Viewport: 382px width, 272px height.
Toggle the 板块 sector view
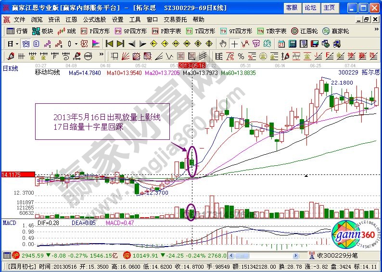42,31
